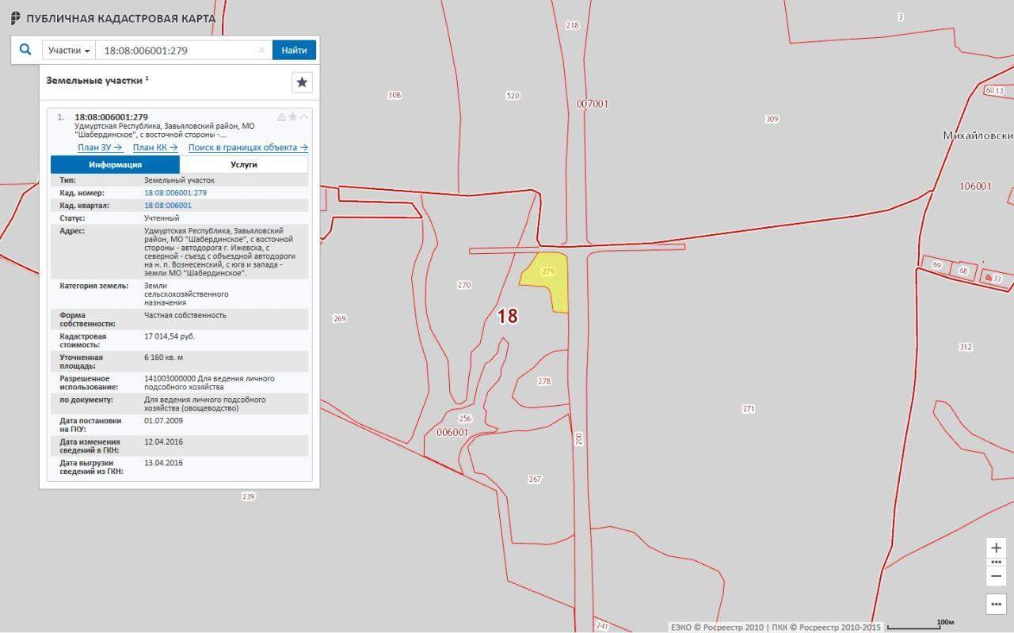1014x633 pixels.
Task: Open the map tools ellipsis menu
Action: coord(996,604)
